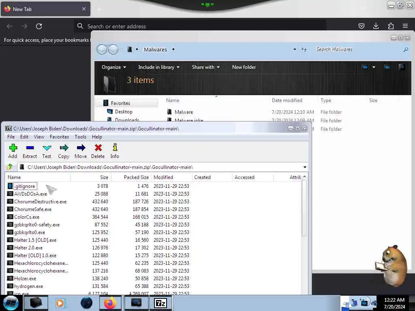Click the Copy icon in 7-Zip
This screenshot has width=415, height=311.
pos(64,147)
